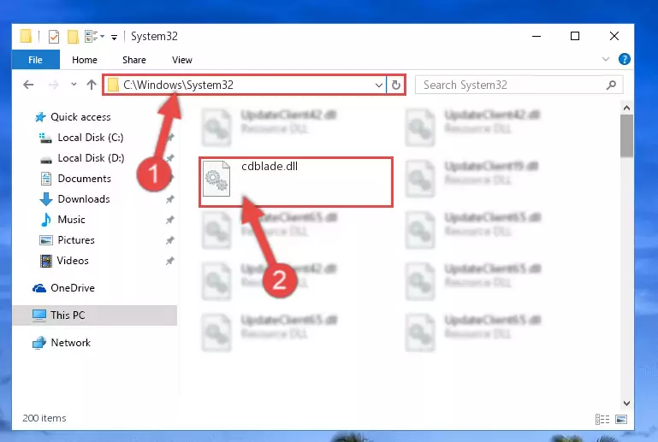Click the search magnifier icon
The width and height of the screenshot is (658, 442).
point(612,85)
